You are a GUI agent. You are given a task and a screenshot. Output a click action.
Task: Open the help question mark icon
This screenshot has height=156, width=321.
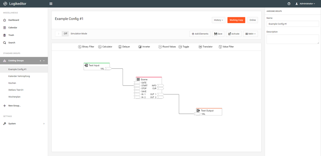[x=289, y=4]
